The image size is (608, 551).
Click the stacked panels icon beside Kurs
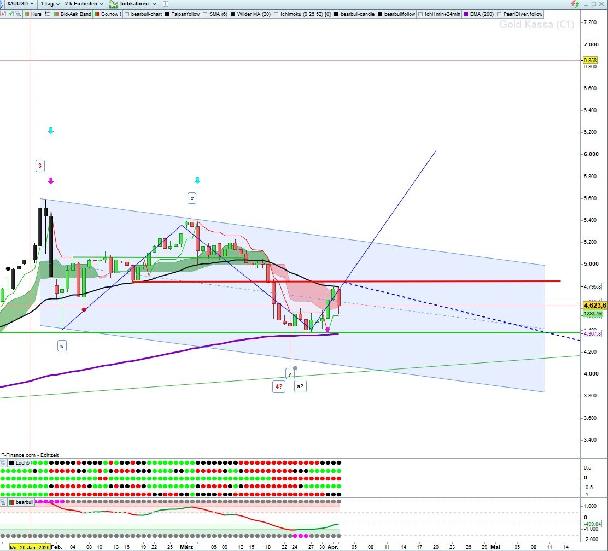[19, 13]
